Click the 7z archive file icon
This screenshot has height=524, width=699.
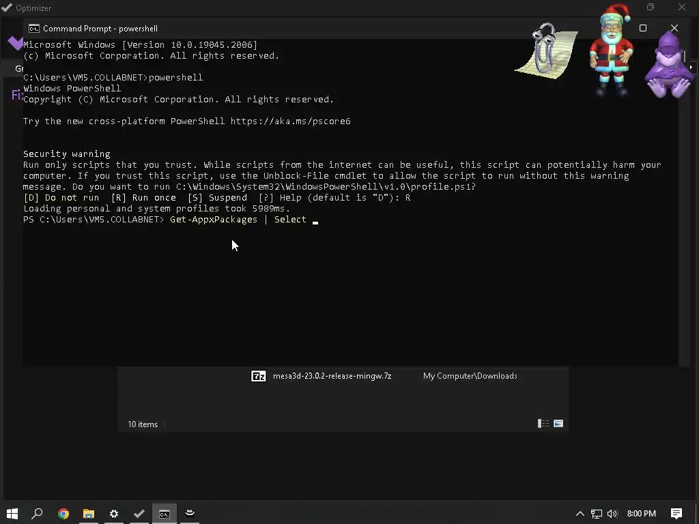(259, 376)
